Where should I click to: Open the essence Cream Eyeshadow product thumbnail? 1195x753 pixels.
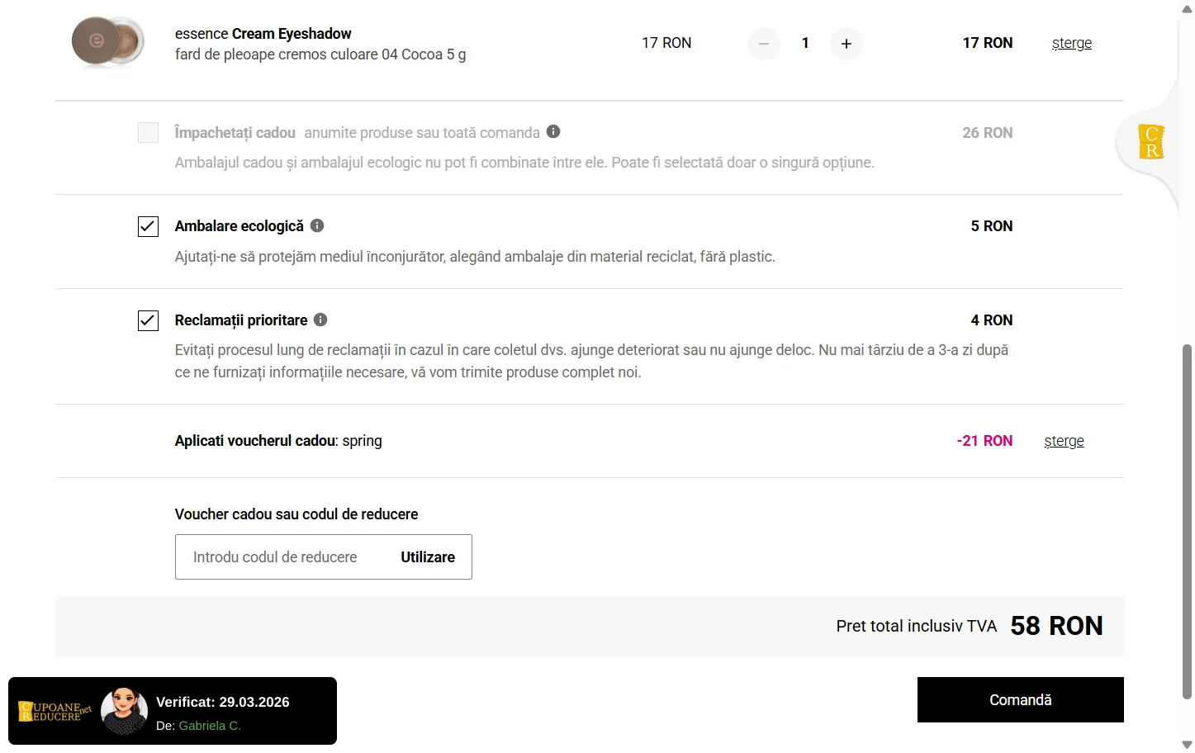108,41
